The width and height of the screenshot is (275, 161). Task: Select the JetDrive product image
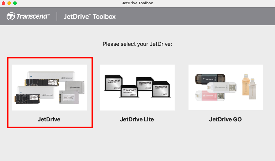coord(49,88)
